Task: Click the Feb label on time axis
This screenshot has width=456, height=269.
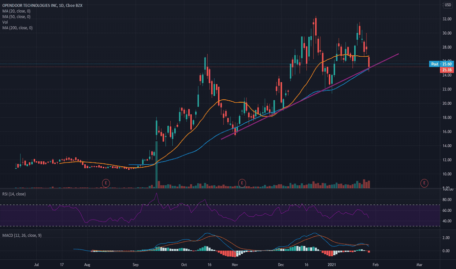Action: (375, 265)
